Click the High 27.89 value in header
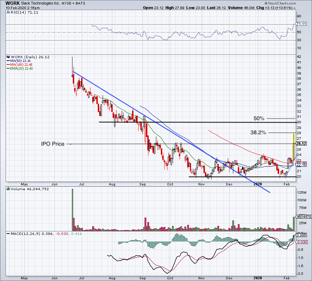The image size is (312, 281). click(x=175, y=8)
